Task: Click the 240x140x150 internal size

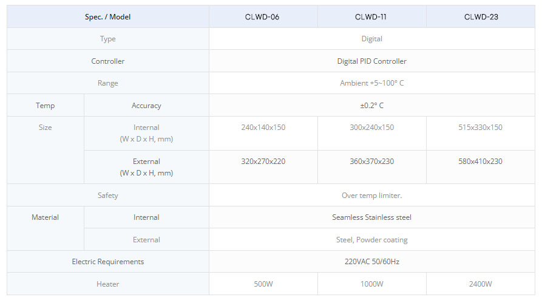Action: 263,128
